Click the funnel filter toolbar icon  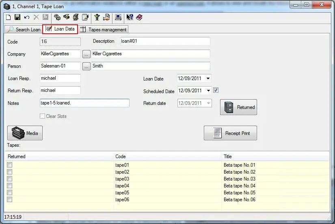(97, 17)
